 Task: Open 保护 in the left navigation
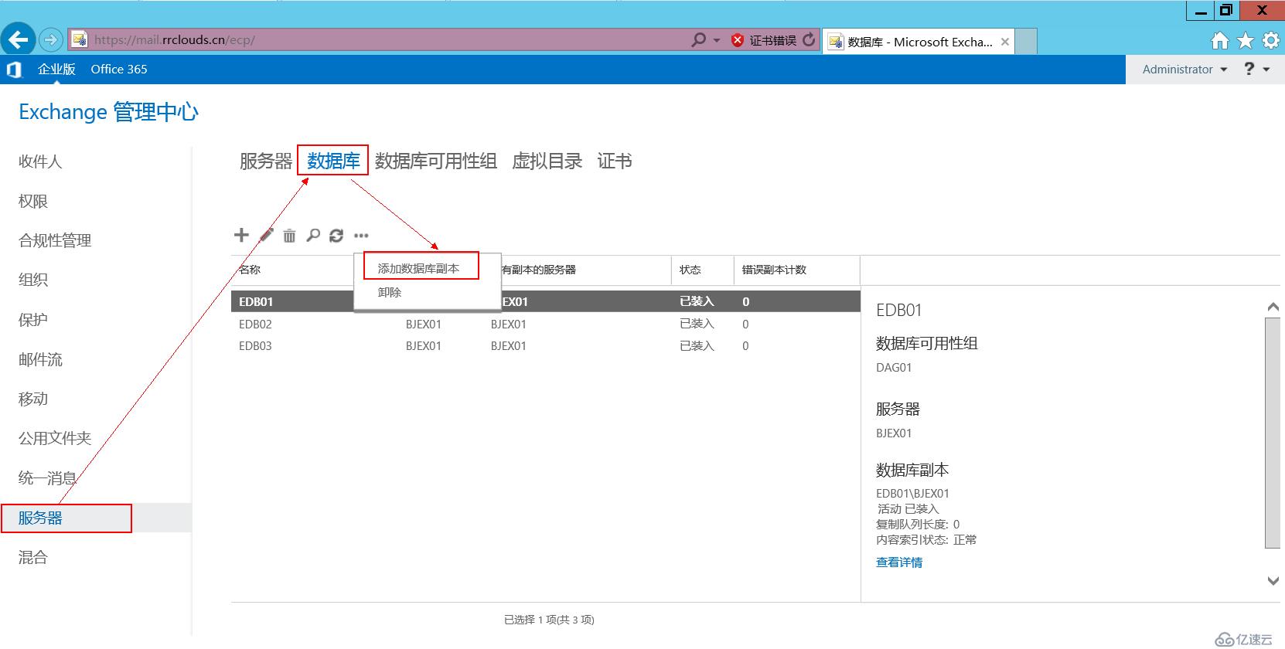pos(33,320)
